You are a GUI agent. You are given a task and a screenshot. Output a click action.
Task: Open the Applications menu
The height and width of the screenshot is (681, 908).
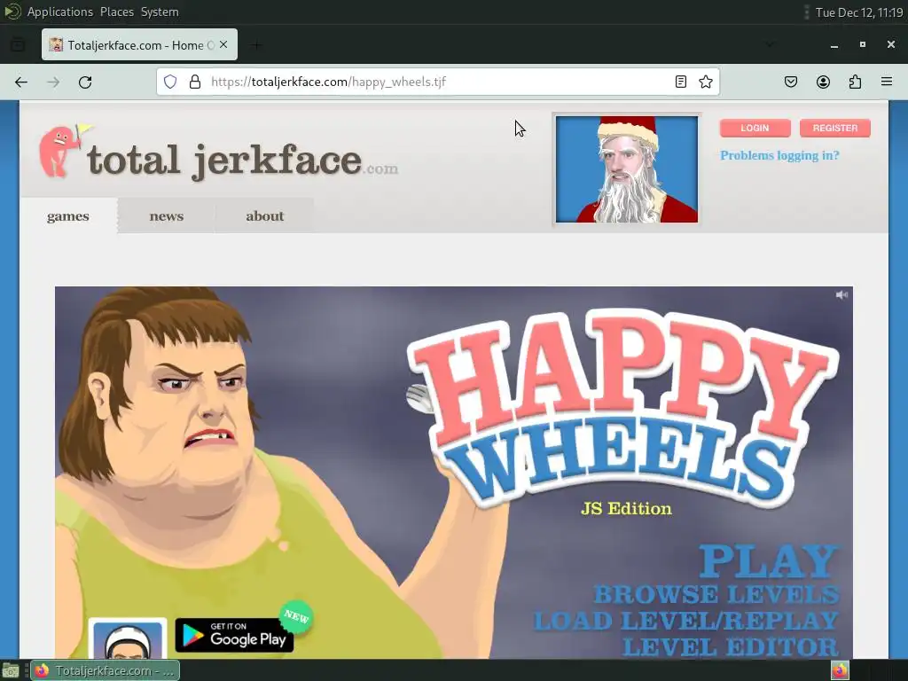60,12
